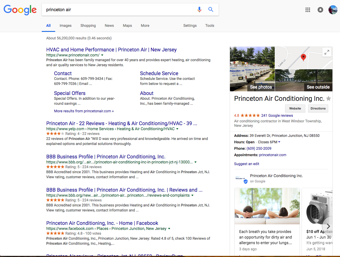
Task: Open See photos thumbnail
Action: 252,69
